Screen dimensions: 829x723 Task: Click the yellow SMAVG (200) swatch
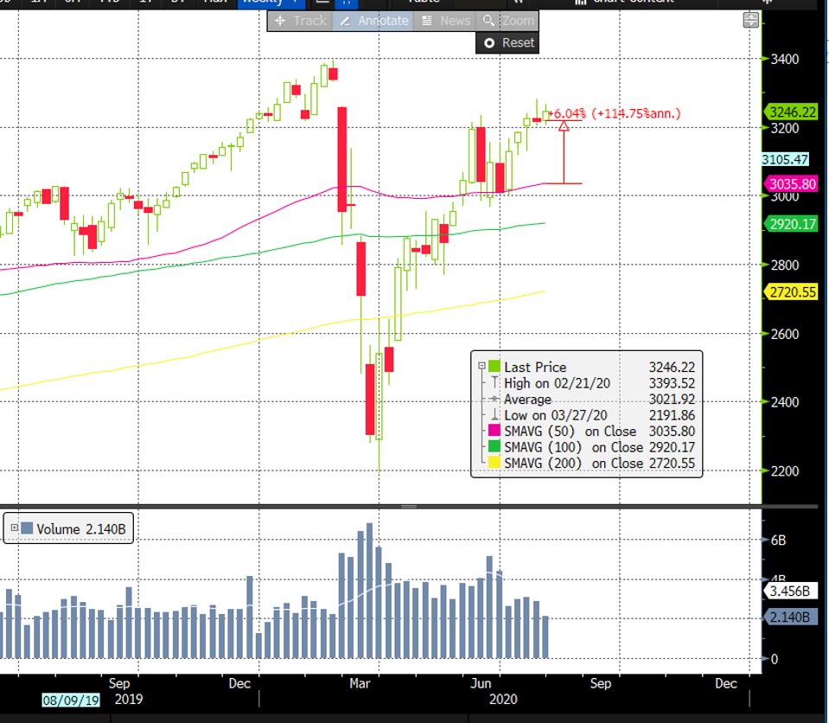tap(494, 464)
